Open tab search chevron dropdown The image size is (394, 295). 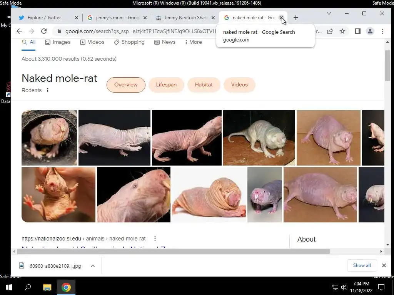point(329,13)
